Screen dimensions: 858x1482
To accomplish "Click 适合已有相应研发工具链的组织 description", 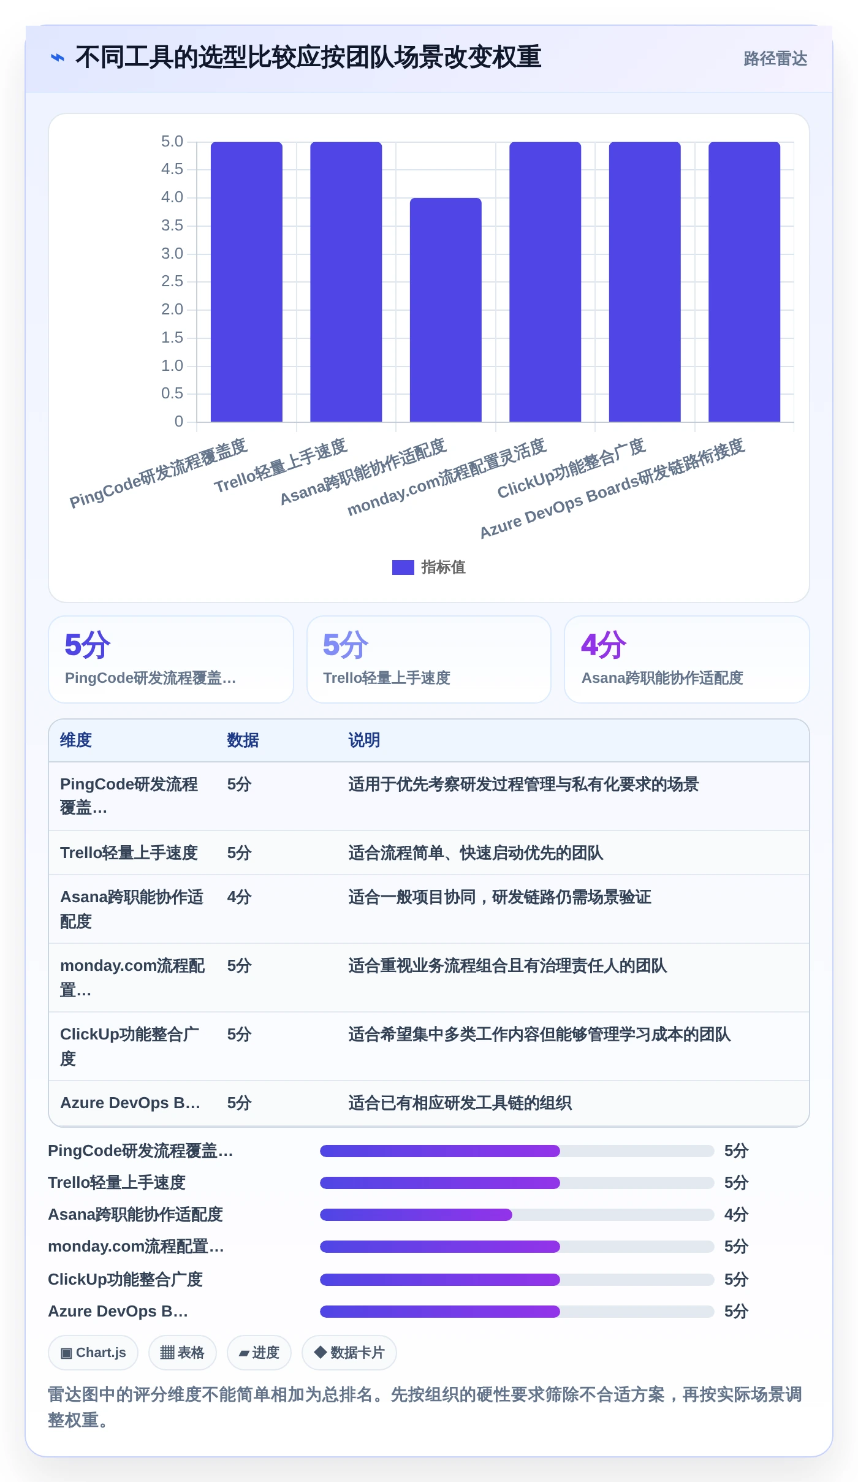I will 460,1103.
